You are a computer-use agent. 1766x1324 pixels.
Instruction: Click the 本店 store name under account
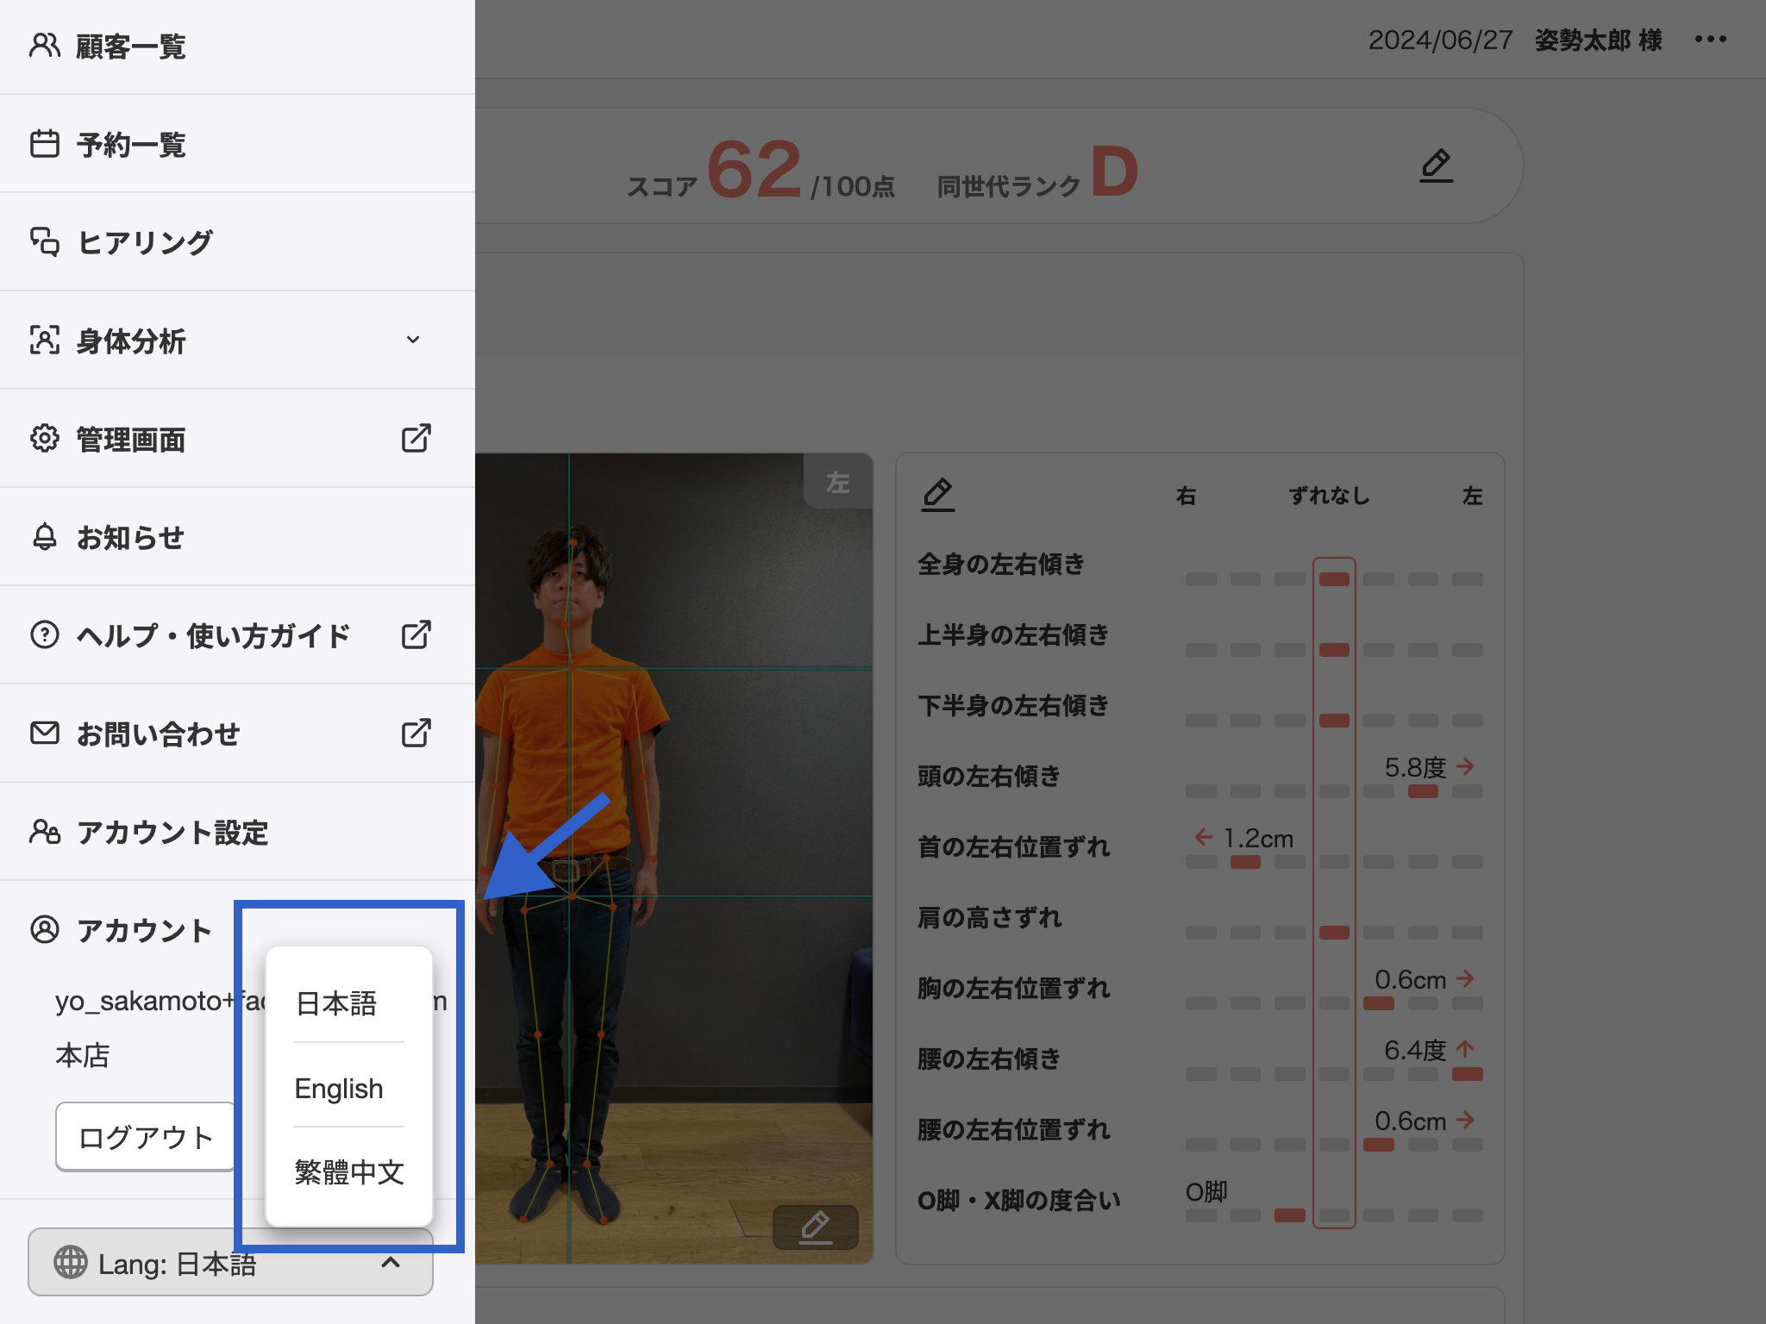(x=83, y=1055)
